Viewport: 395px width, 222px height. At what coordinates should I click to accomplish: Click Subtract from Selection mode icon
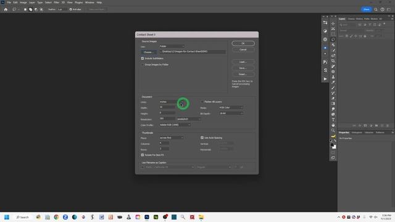pyautogui.click(x=36, y=9)
